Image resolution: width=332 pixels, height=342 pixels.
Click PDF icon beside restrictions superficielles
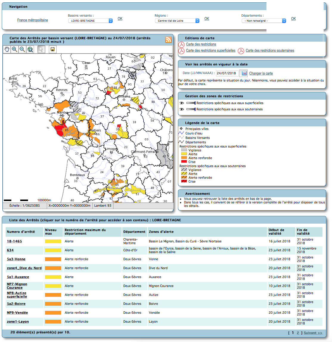181,51
